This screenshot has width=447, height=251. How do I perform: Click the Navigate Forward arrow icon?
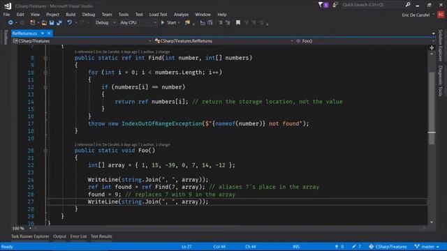[x=22, y=22]
